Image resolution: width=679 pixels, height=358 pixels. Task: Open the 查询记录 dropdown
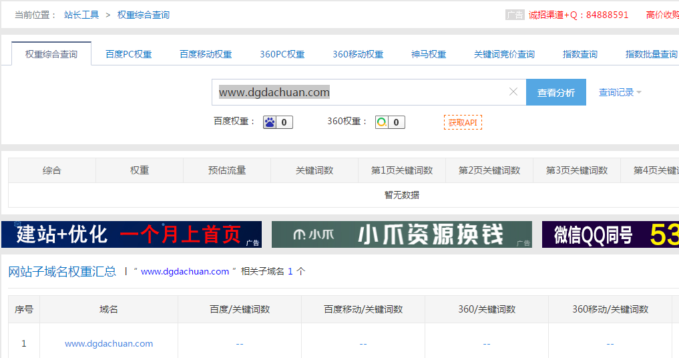pos(620,92)
